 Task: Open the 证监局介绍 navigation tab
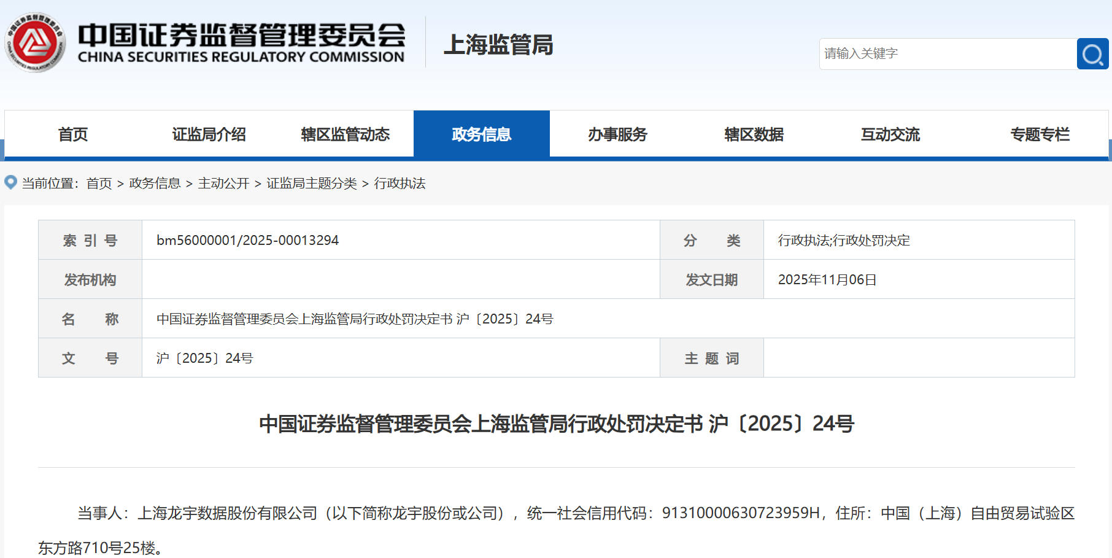pyautogui.click(x=209, y=134)
